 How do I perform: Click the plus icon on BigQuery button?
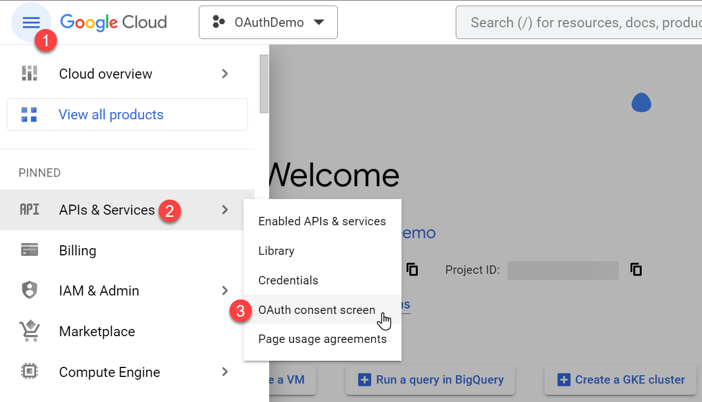364,380
